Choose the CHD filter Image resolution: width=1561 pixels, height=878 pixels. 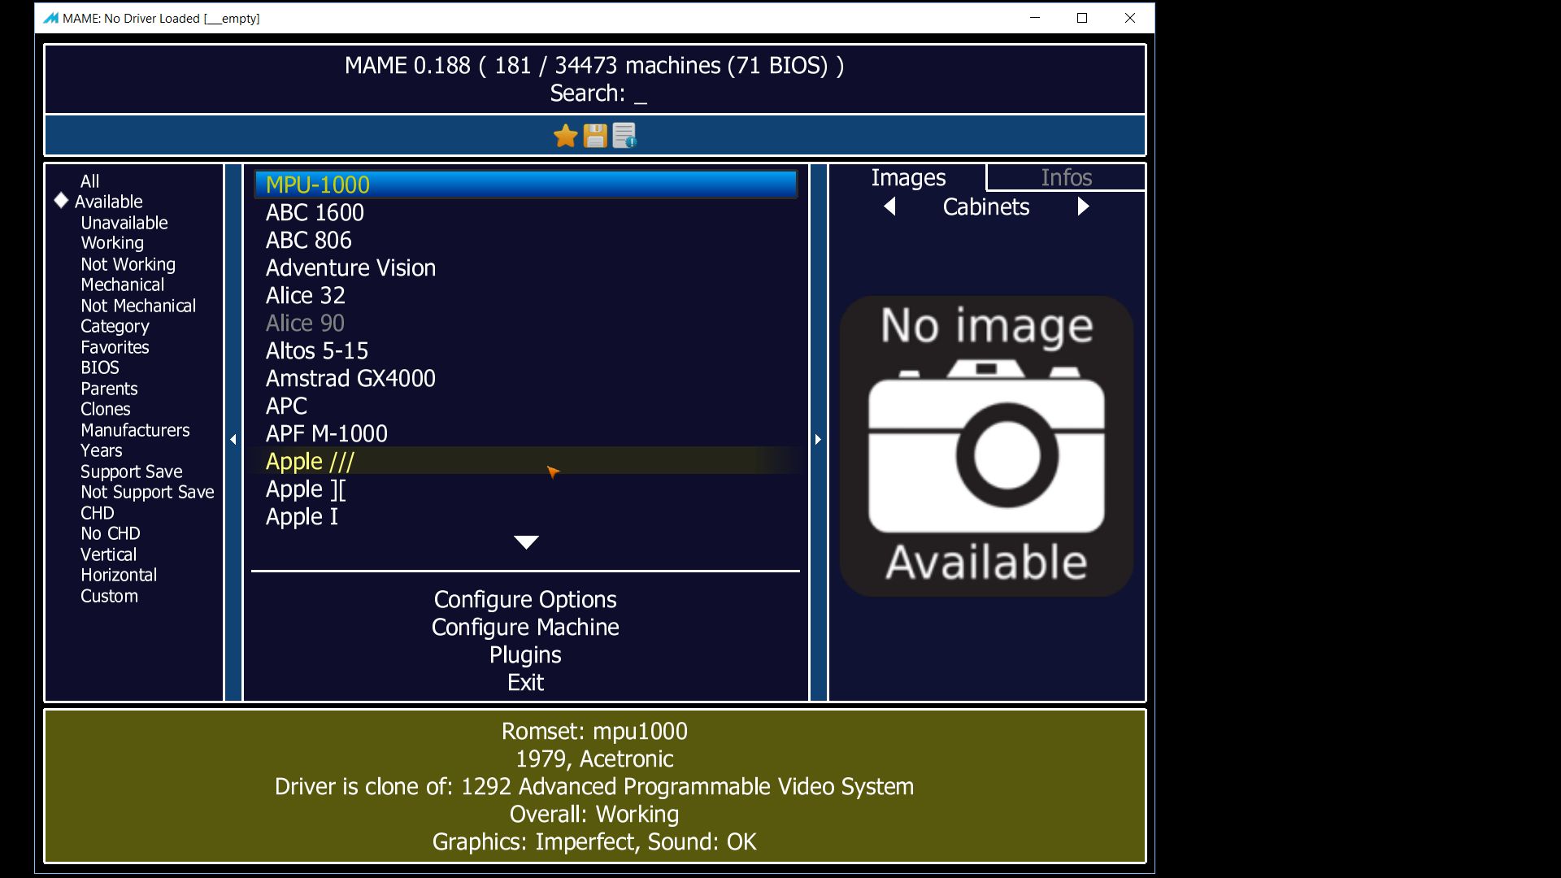pos(97,513)
